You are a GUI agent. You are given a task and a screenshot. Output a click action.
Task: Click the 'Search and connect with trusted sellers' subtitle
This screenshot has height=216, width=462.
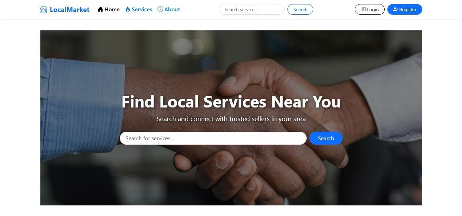(231, 119)
